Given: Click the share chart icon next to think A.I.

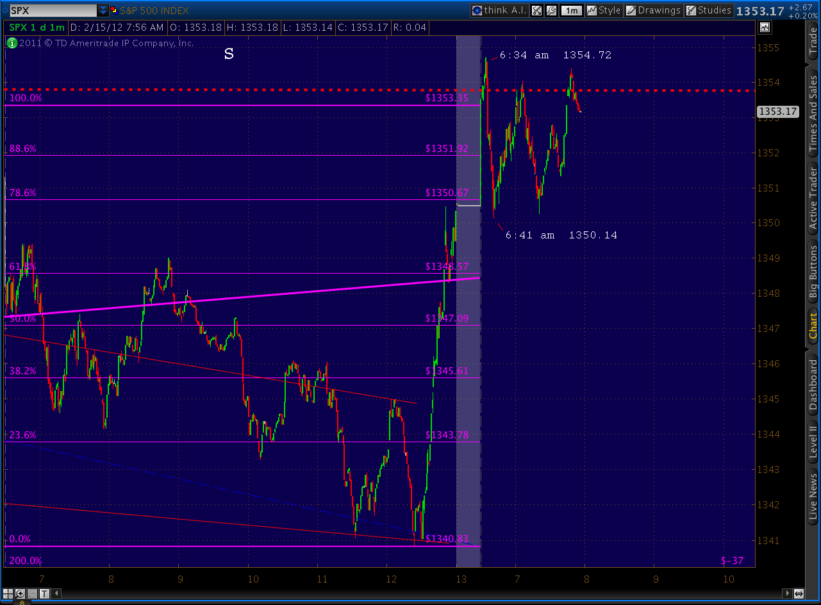Looking at the screenshot, I should (536, 10).
